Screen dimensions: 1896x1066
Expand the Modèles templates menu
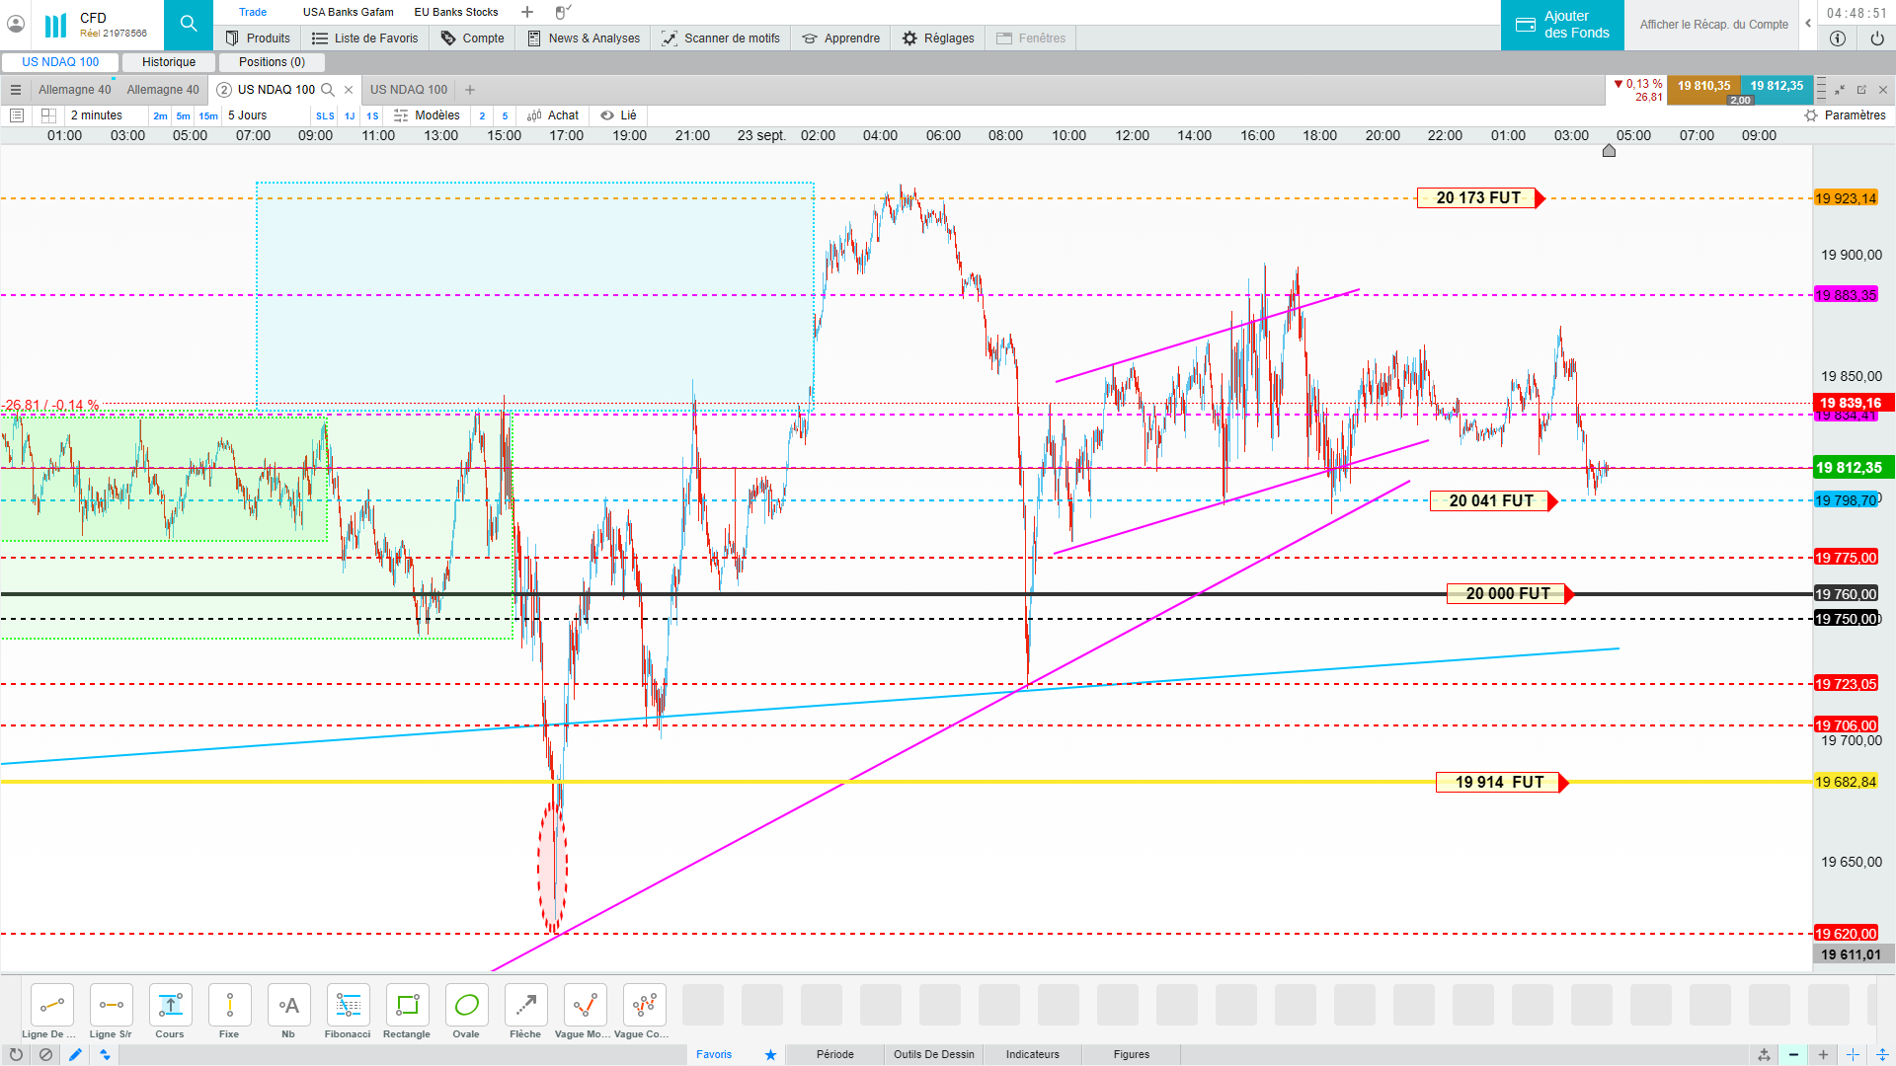[428, 115]
